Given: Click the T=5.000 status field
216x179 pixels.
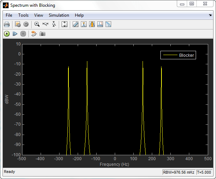Looking at the screenshot, I should 204,172.
